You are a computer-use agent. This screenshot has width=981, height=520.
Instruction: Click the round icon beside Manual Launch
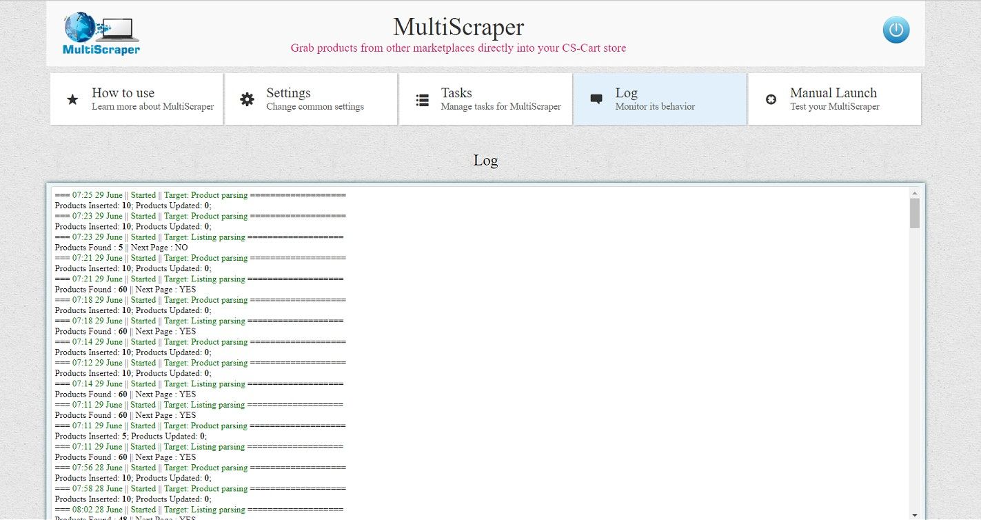(x=771, y=100)
